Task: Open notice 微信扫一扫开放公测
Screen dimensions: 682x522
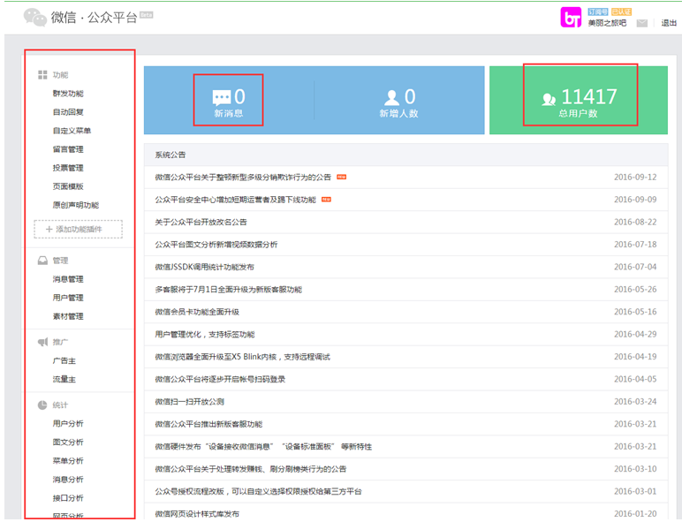Action: pyautogui.click(x=190, y=402)
